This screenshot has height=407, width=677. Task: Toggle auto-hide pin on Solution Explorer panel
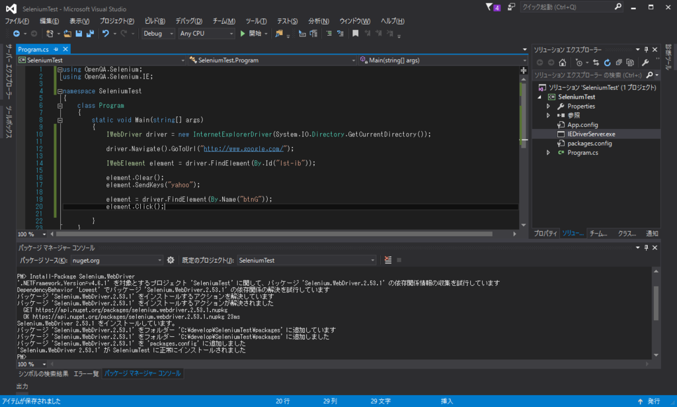[646, 50]
